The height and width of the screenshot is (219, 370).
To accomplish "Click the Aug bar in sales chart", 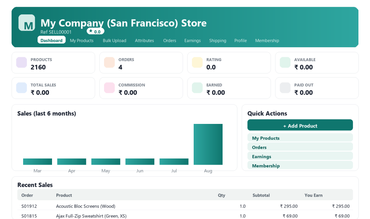I will coord(208,144).
